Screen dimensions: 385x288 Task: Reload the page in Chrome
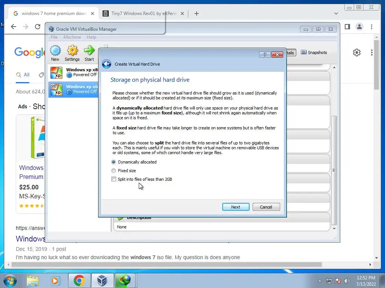(37, 27)
